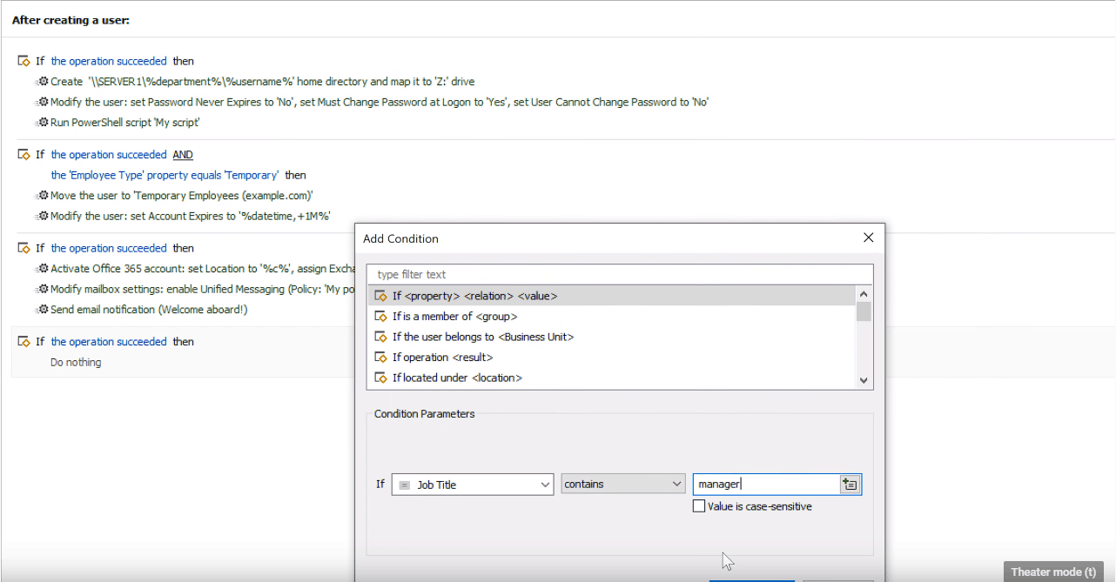Close the Add Condition dialog

[868, 237]
